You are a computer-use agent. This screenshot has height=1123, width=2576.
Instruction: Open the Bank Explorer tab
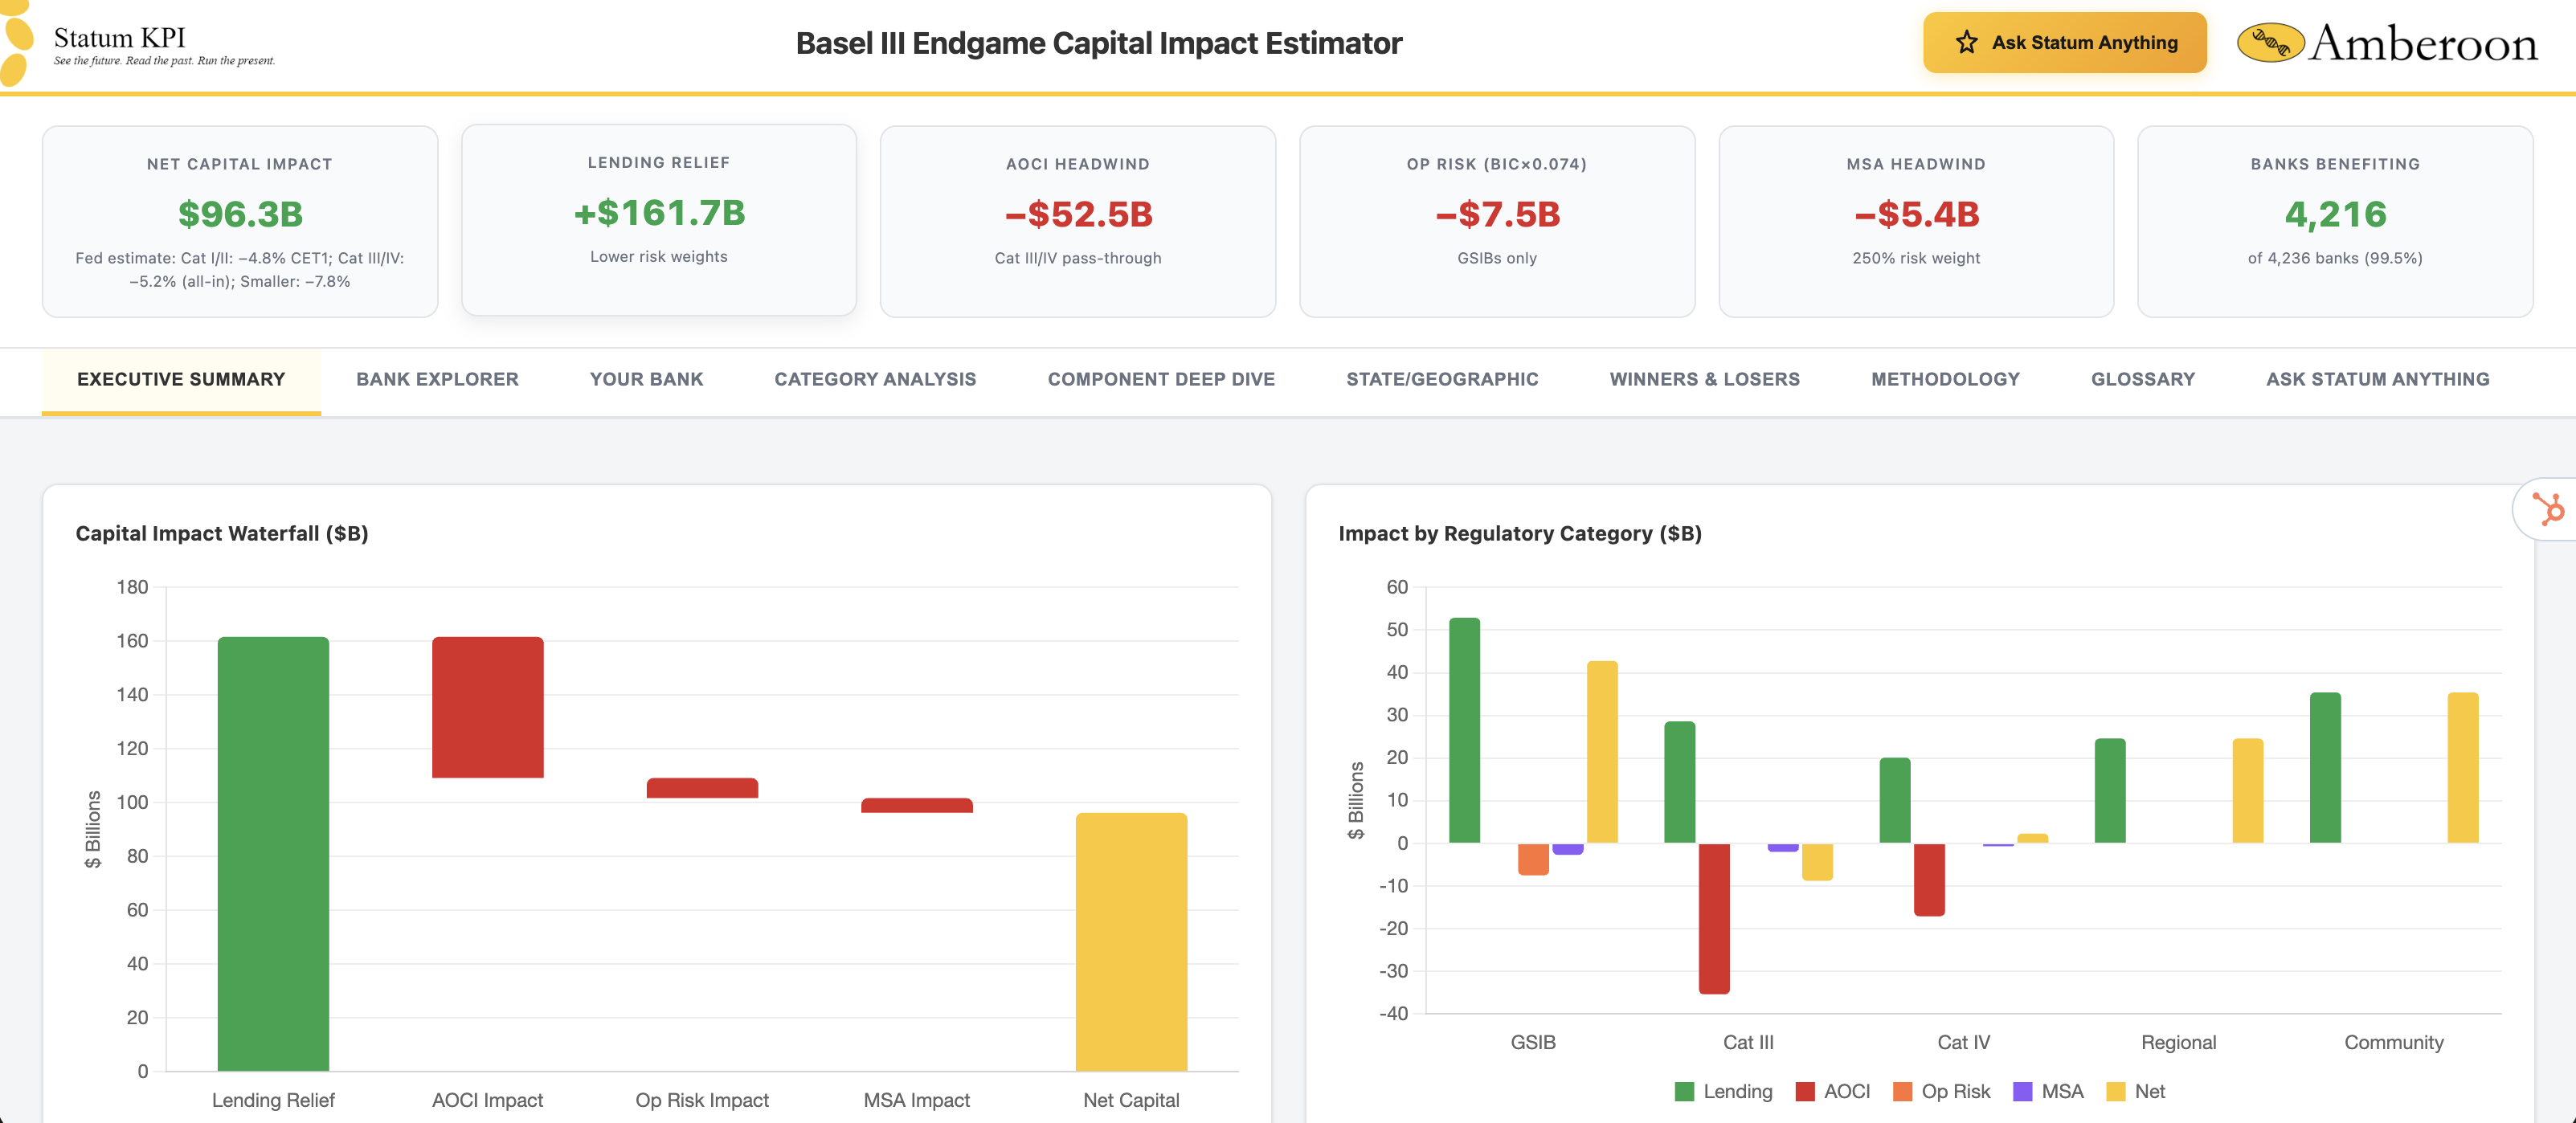437,379
